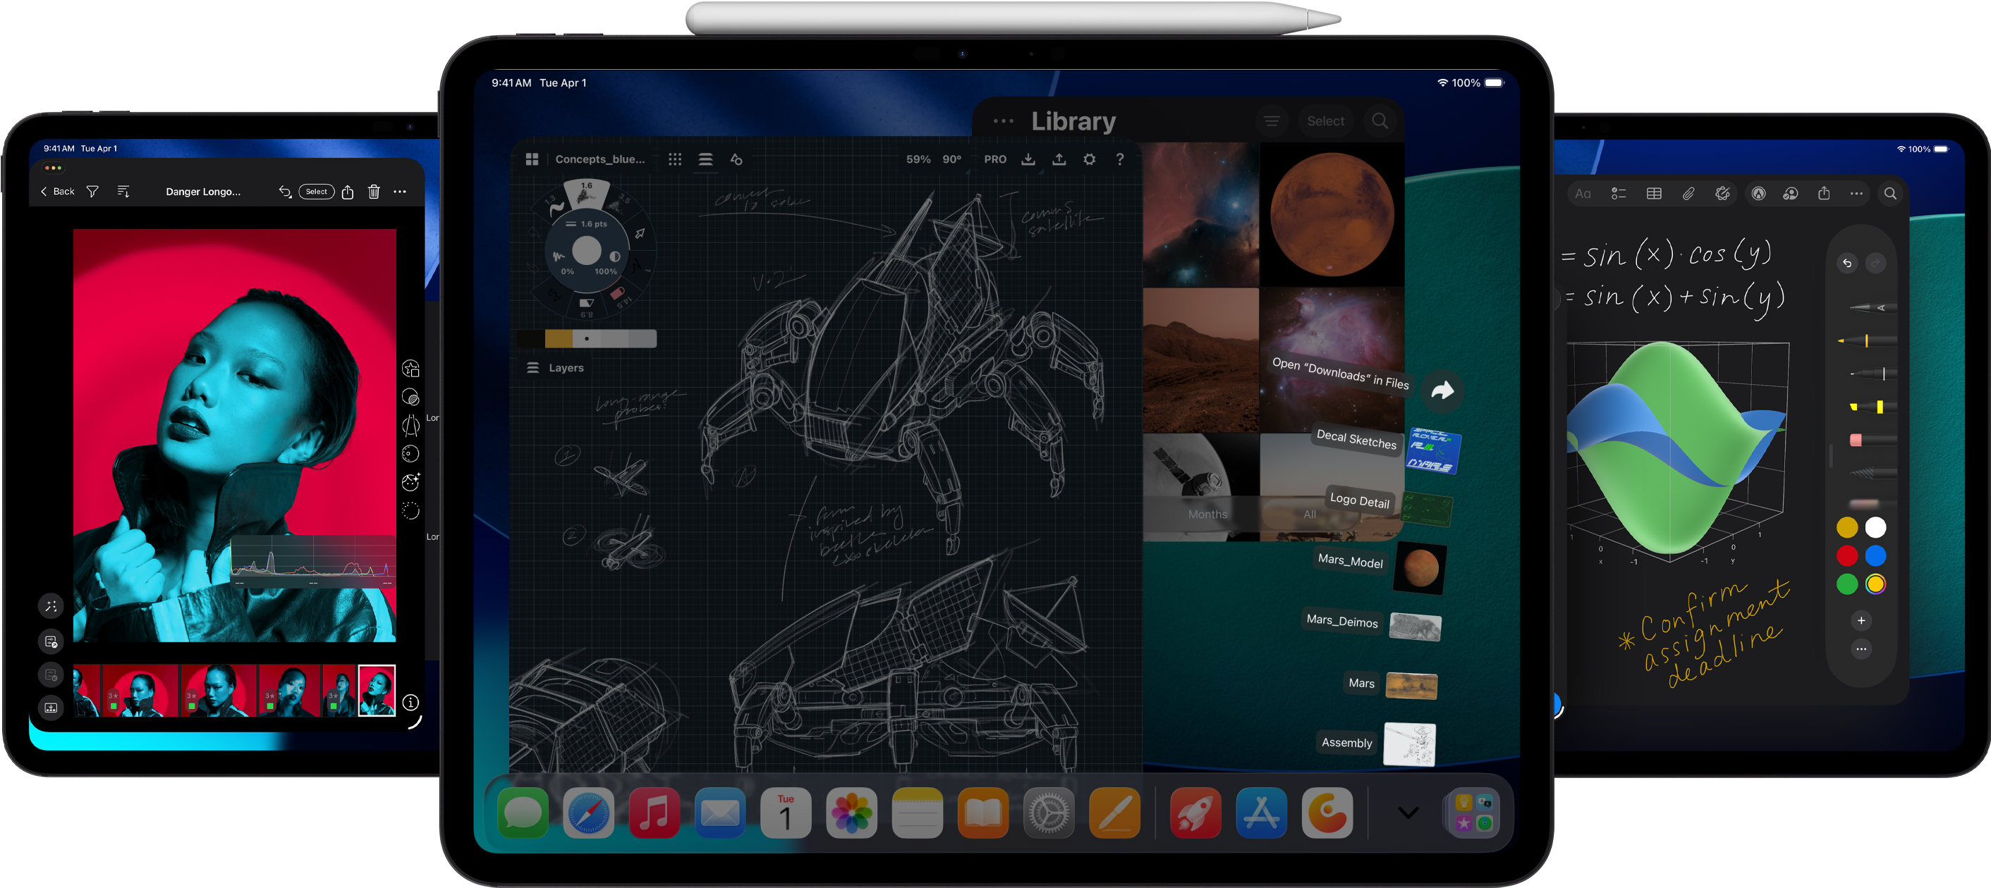Image resolution: width=1991 pixels, height=888 pixels.
Task: Expand the dock chevron down arrow
Action: (1408, 813)
